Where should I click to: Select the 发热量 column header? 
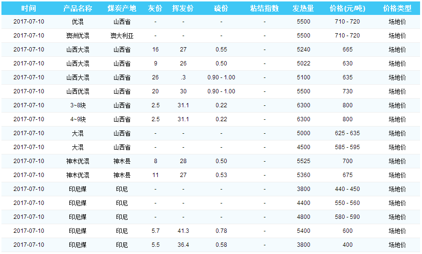(303, 9)
